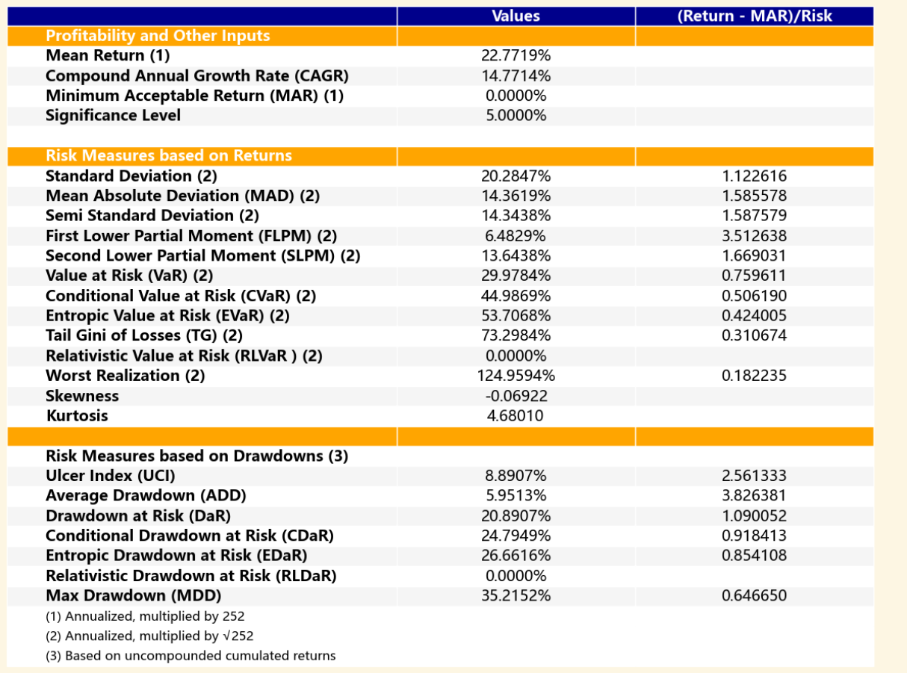
Task: Click the Standard Deviation ratio 1.122616
Action: (754, 176)
